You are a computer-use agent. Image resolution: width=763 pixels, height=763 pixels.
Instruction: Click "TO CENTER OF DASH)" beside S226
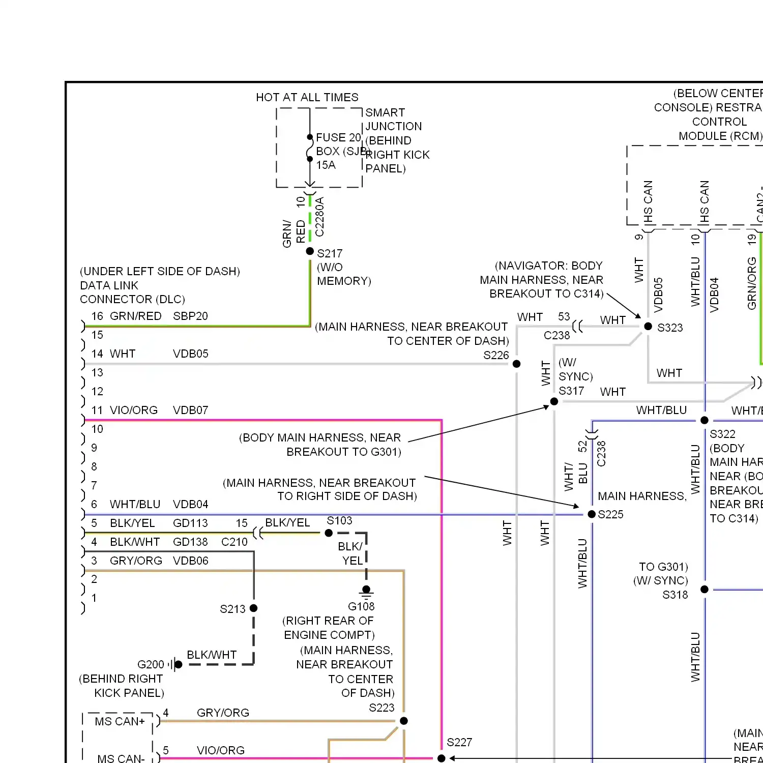pos(448,341)
